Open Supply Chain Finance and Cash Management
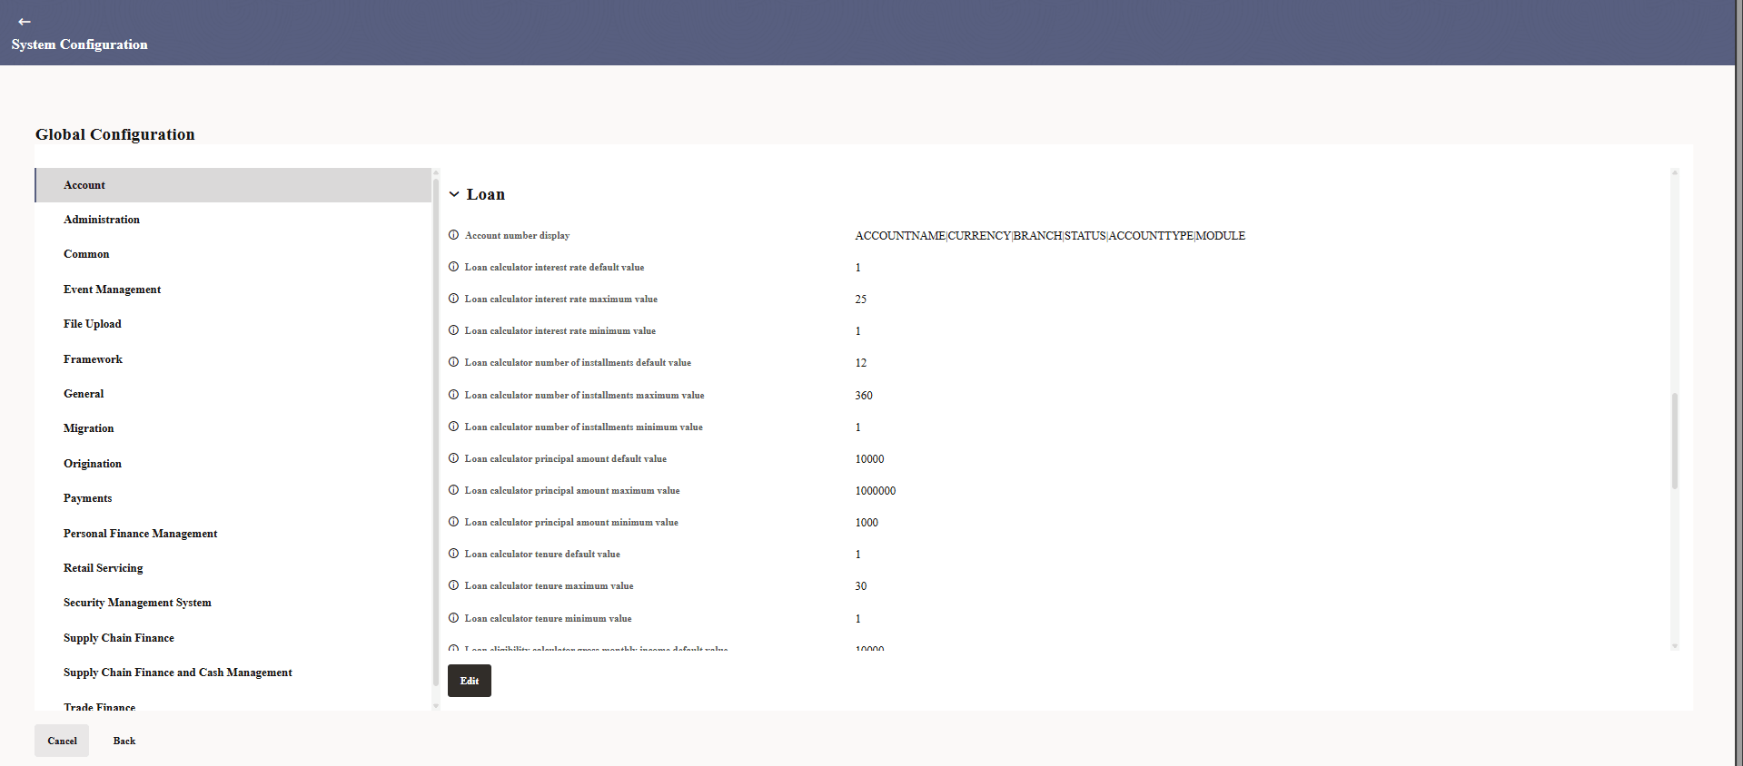This screenshot has width=1743, height=766. point(233,673)
